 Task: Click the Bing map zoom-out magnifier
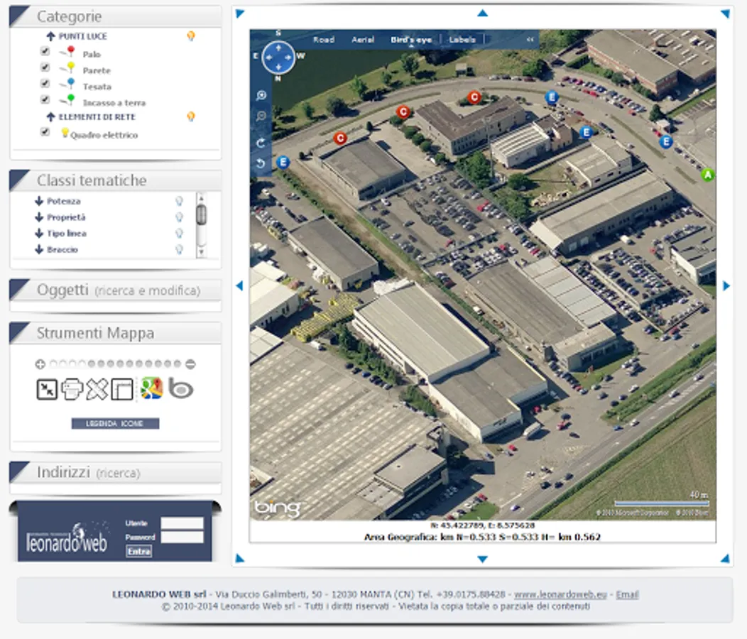tap(261, 116)
